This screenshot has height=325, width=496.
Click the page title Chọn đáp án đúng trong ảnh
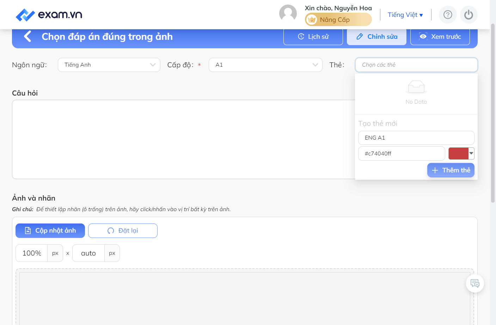107,37
